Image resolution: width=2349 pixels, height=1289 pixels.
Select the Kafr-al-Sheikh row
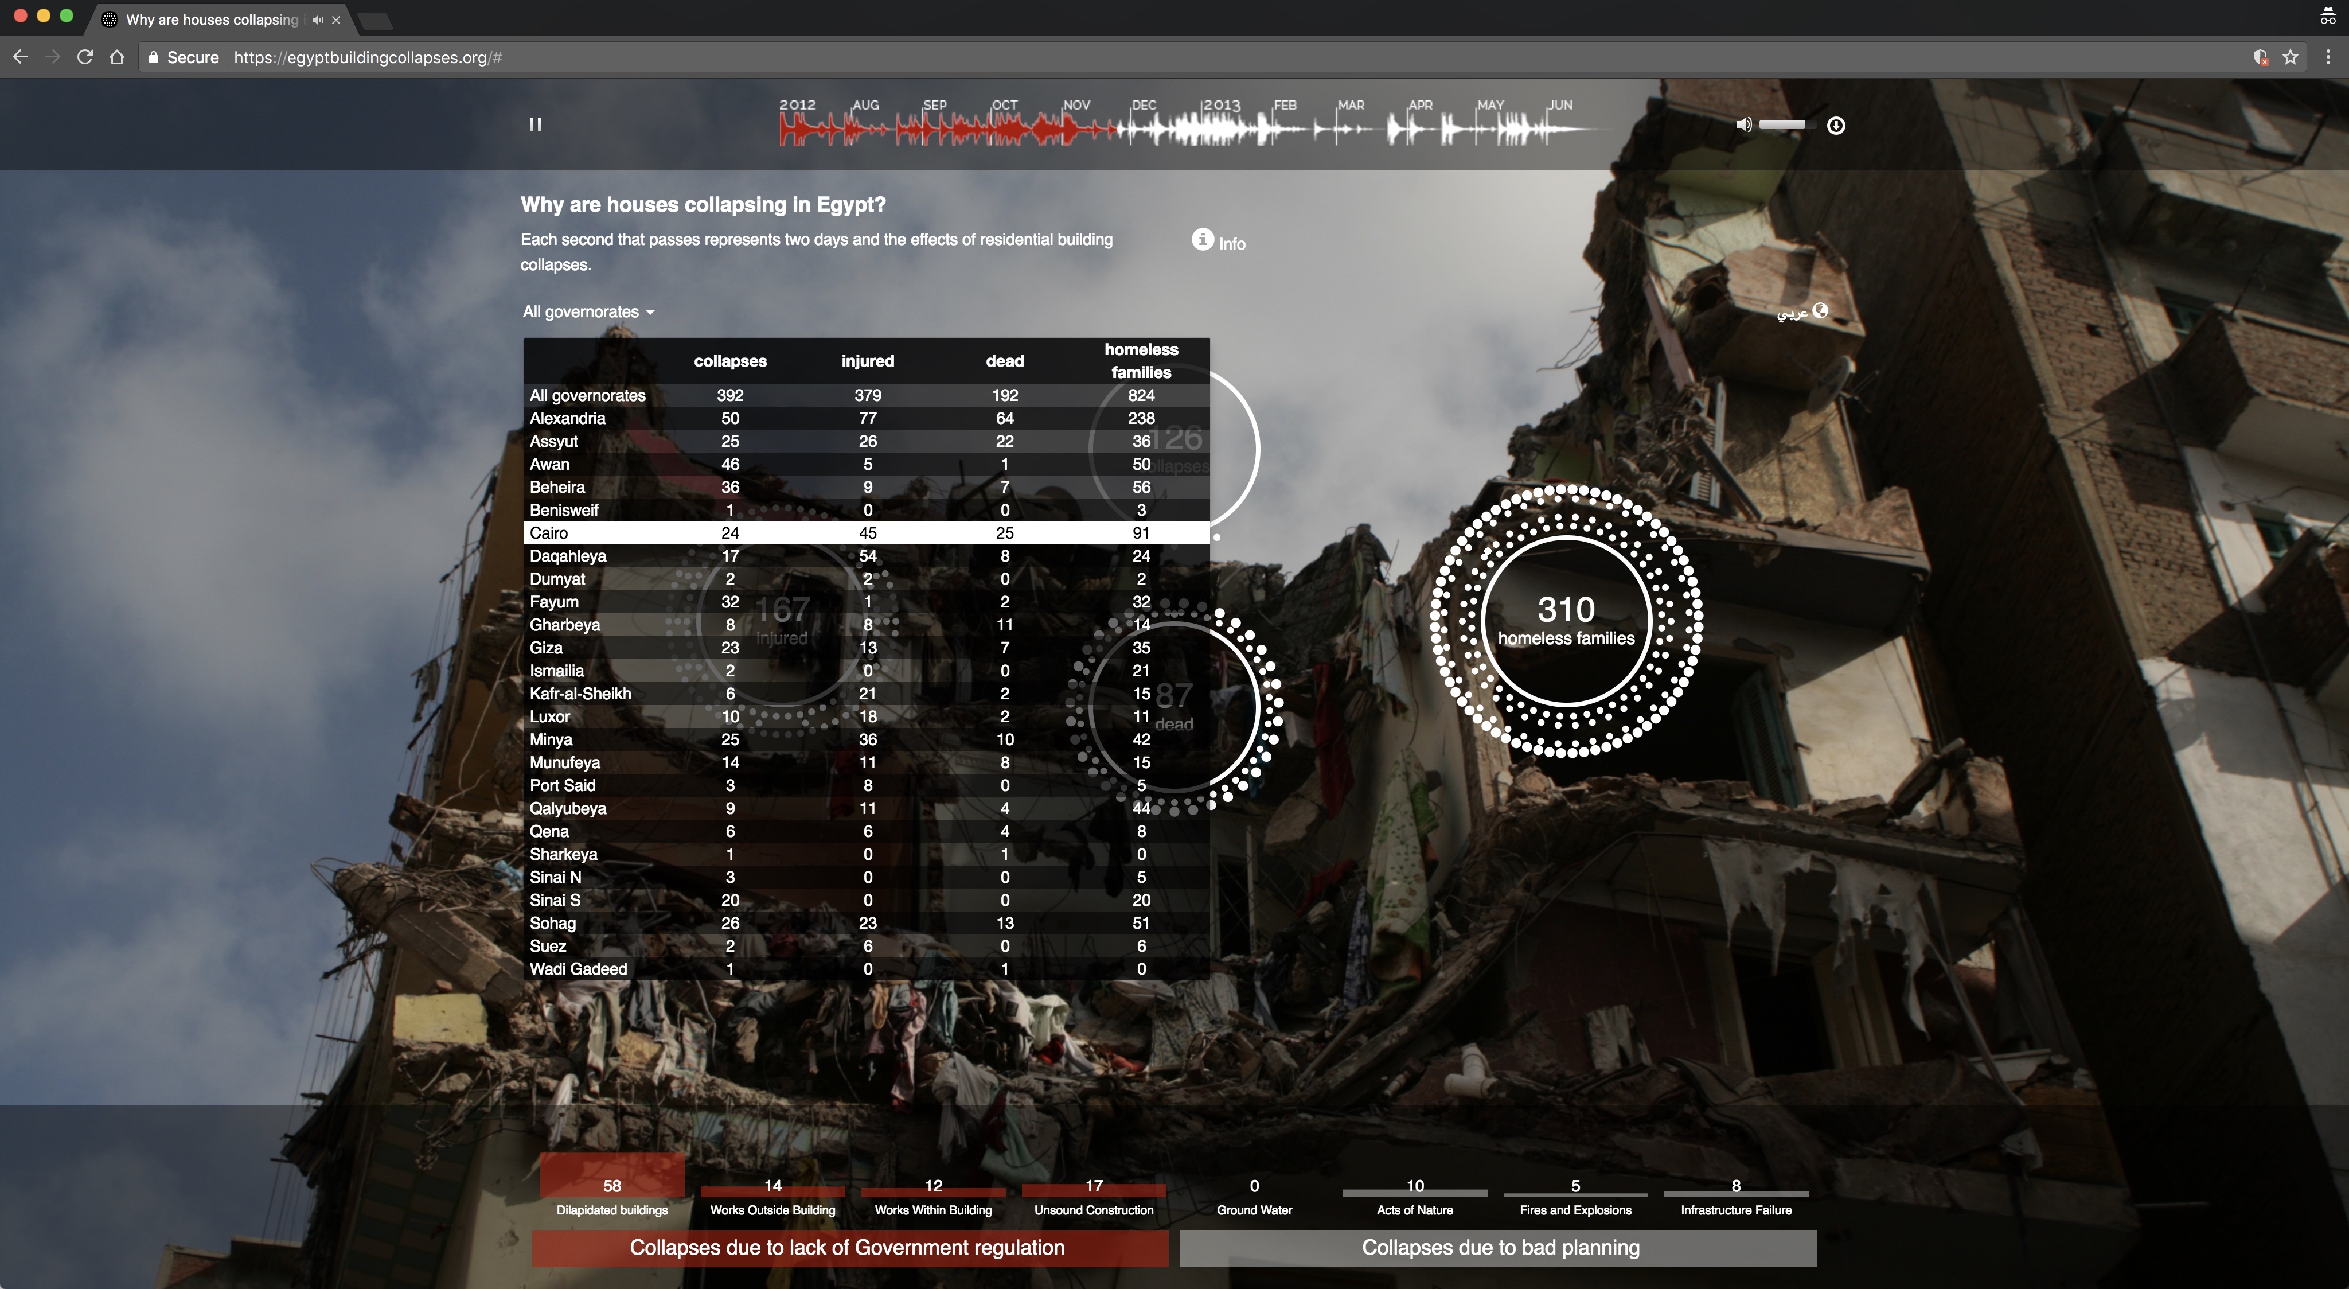(867, 694)
